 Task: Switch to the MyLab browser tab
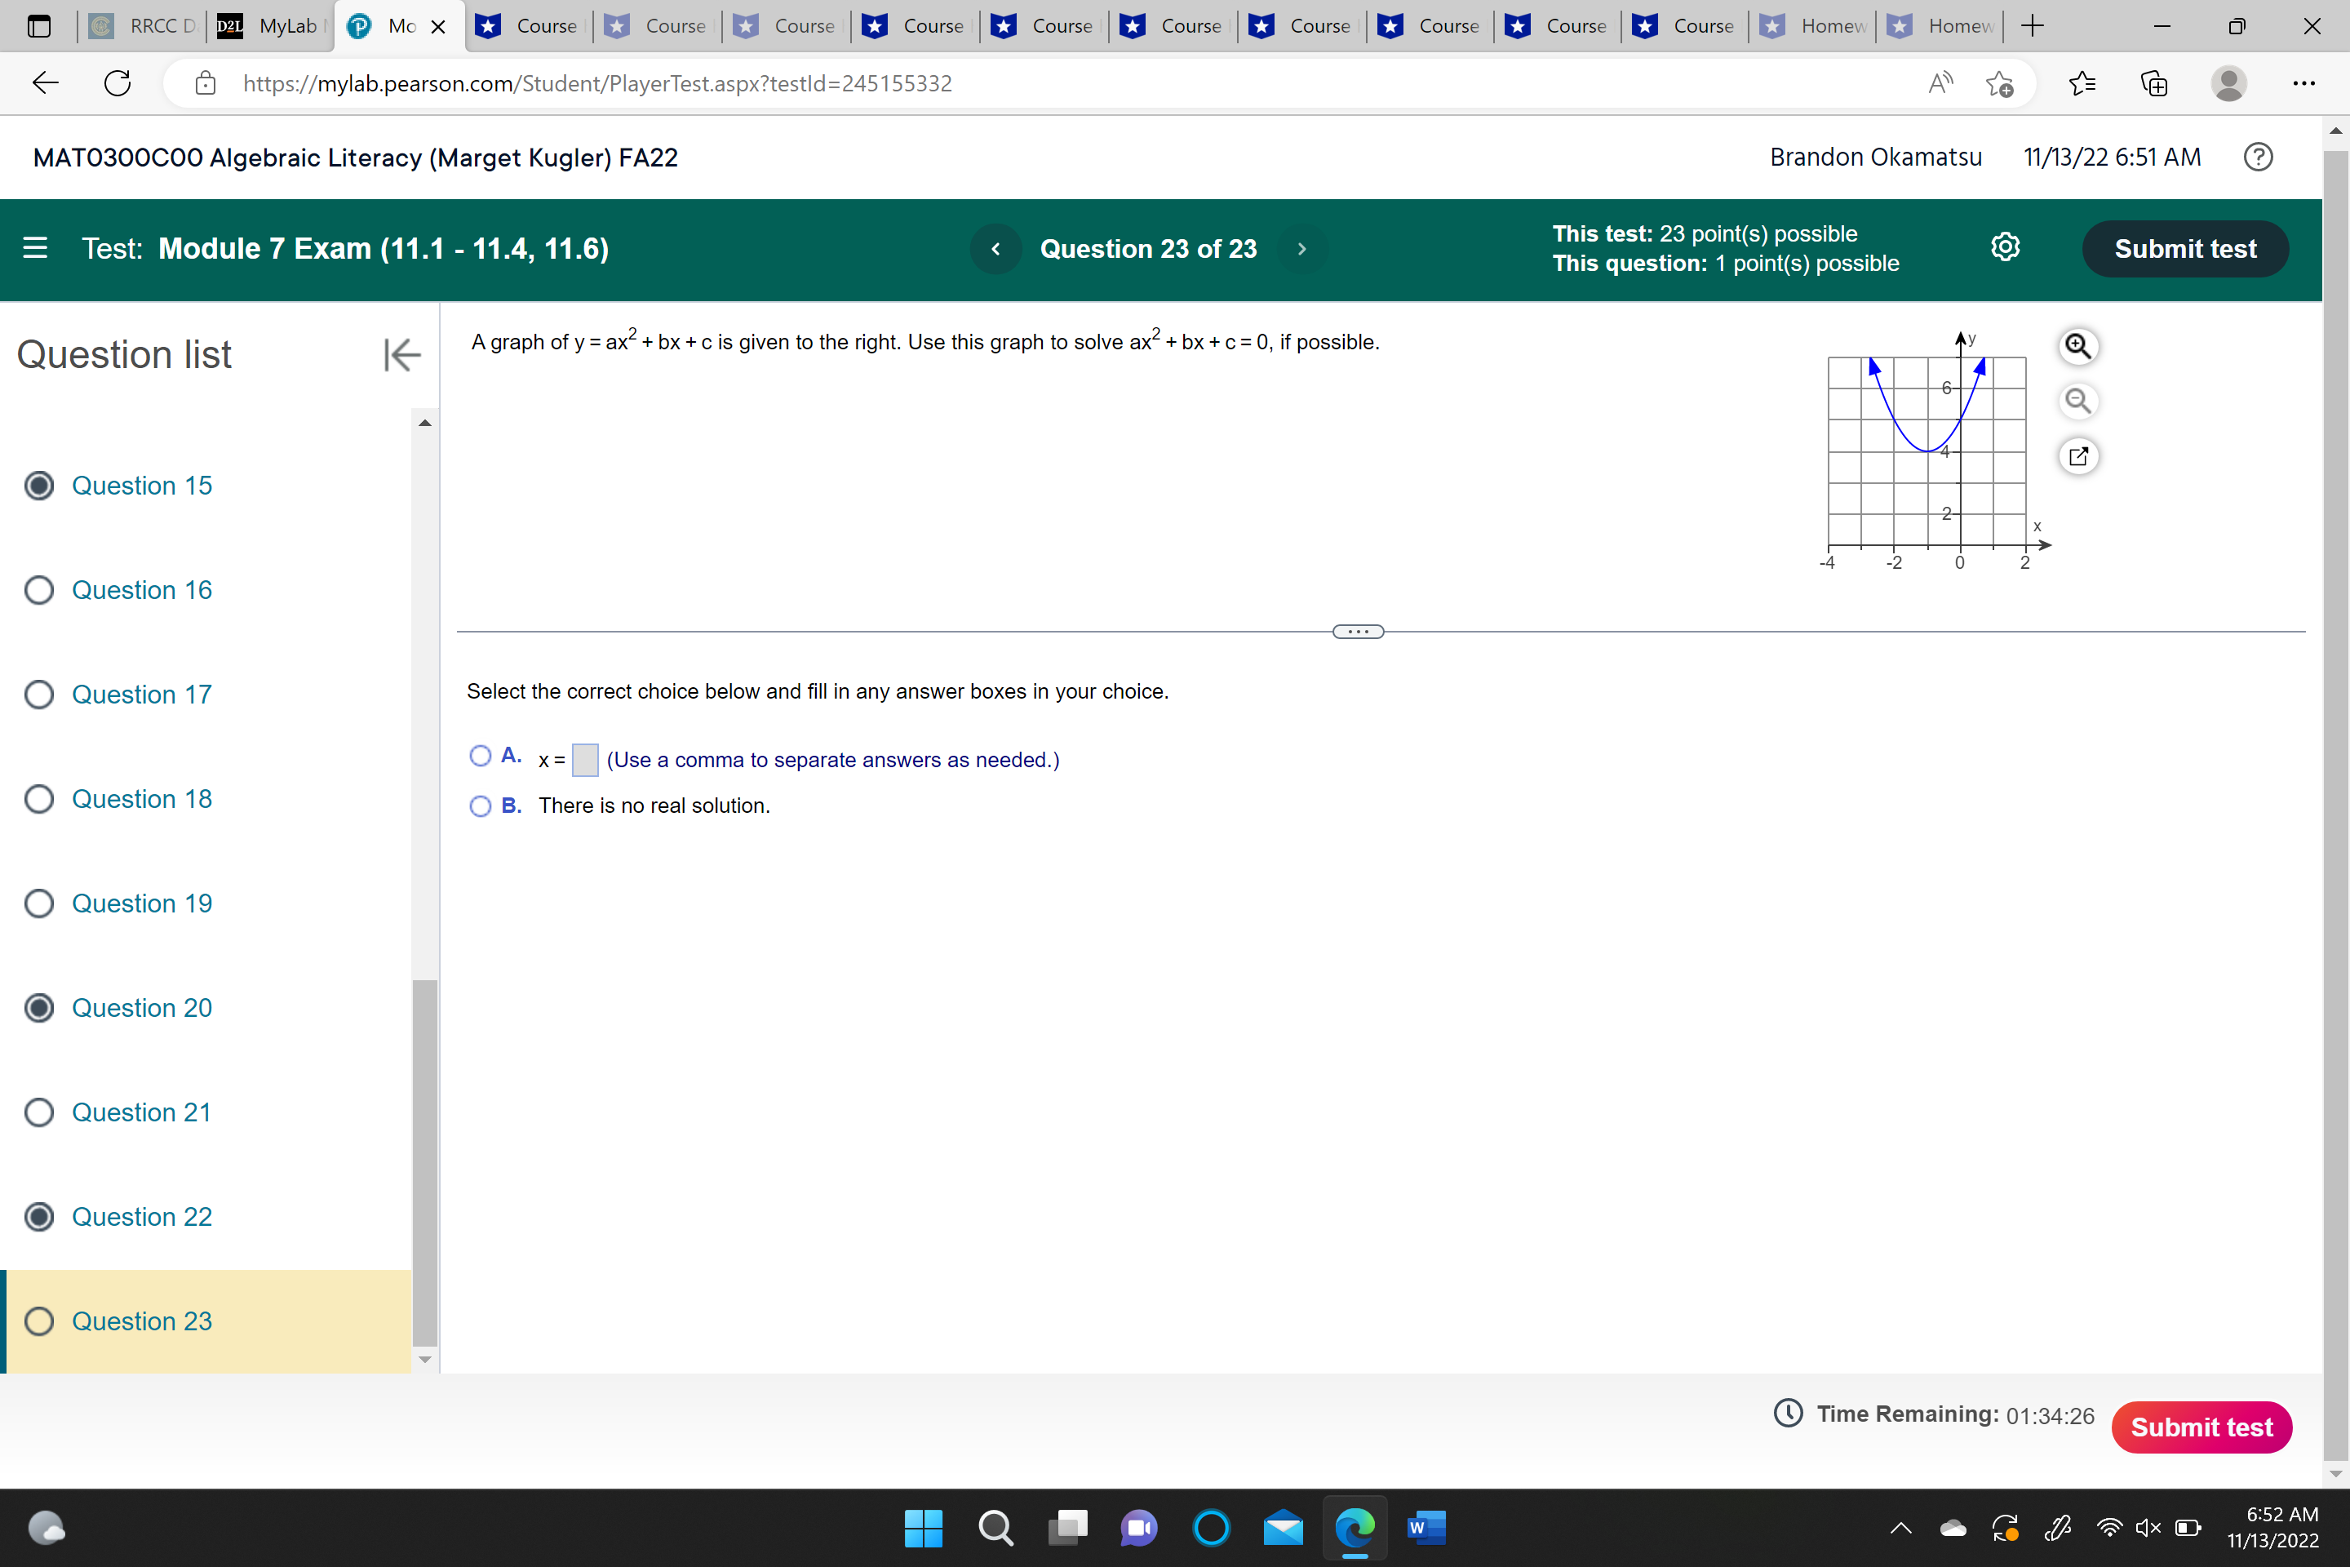[x=272, y=26]
